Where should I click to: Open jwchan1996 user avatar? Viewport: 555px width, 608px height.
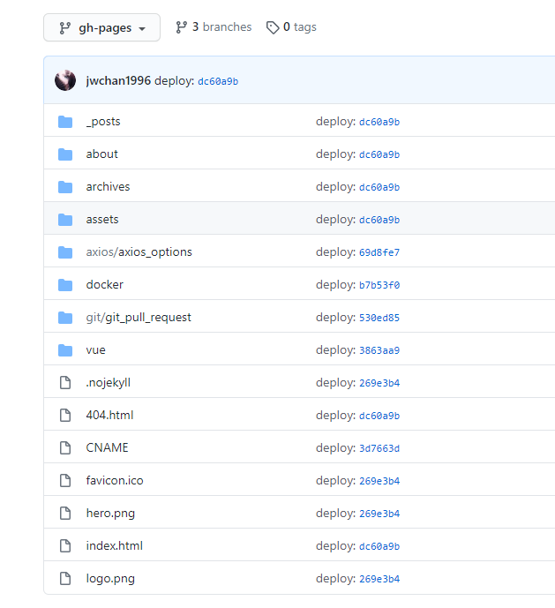tap(65, 80)
